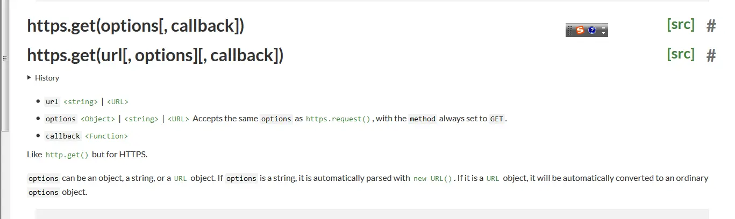The image size is (735, 219).
Task: Open the floating toolbar's dropdown arrow
Action: (603, 33)
